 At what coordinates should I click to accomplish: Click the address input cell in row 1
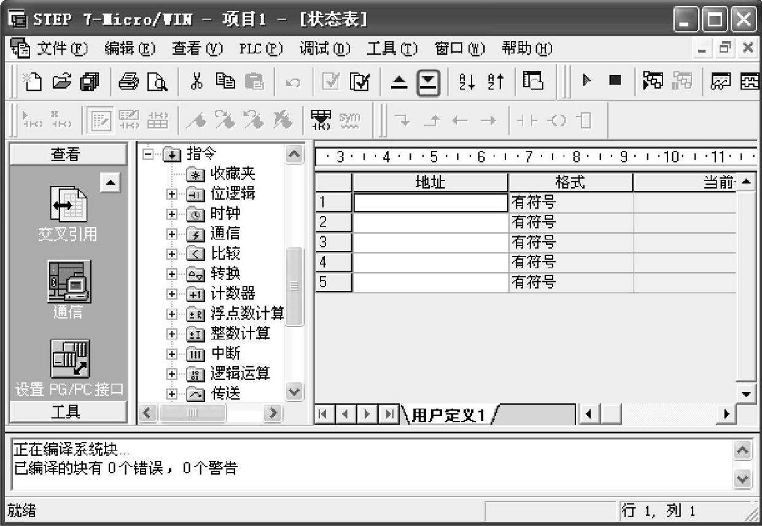[x=430, y=203]
